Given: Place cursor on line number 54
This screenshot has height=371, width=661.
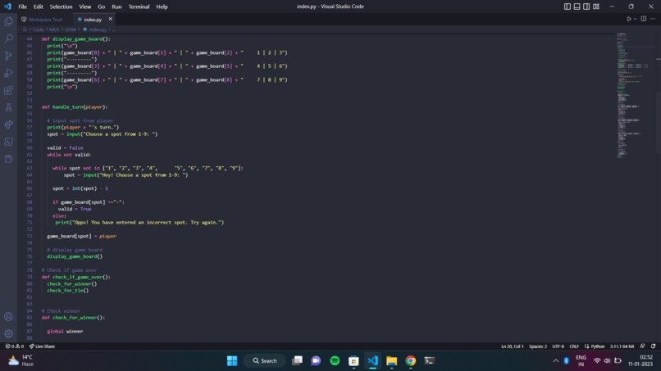Looking at the screenshot, I should (29, 107).
